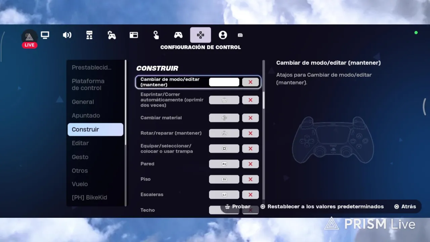Open the controller with gear options tab

click(112, 35)
